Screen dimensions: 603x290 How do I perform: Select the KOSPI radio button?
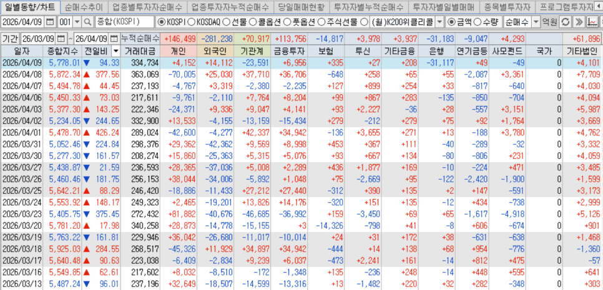click(x=162, y=22)
